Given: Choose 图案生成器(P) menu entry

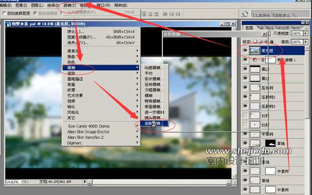Looking at the screenshot, I should click(101, 37).
